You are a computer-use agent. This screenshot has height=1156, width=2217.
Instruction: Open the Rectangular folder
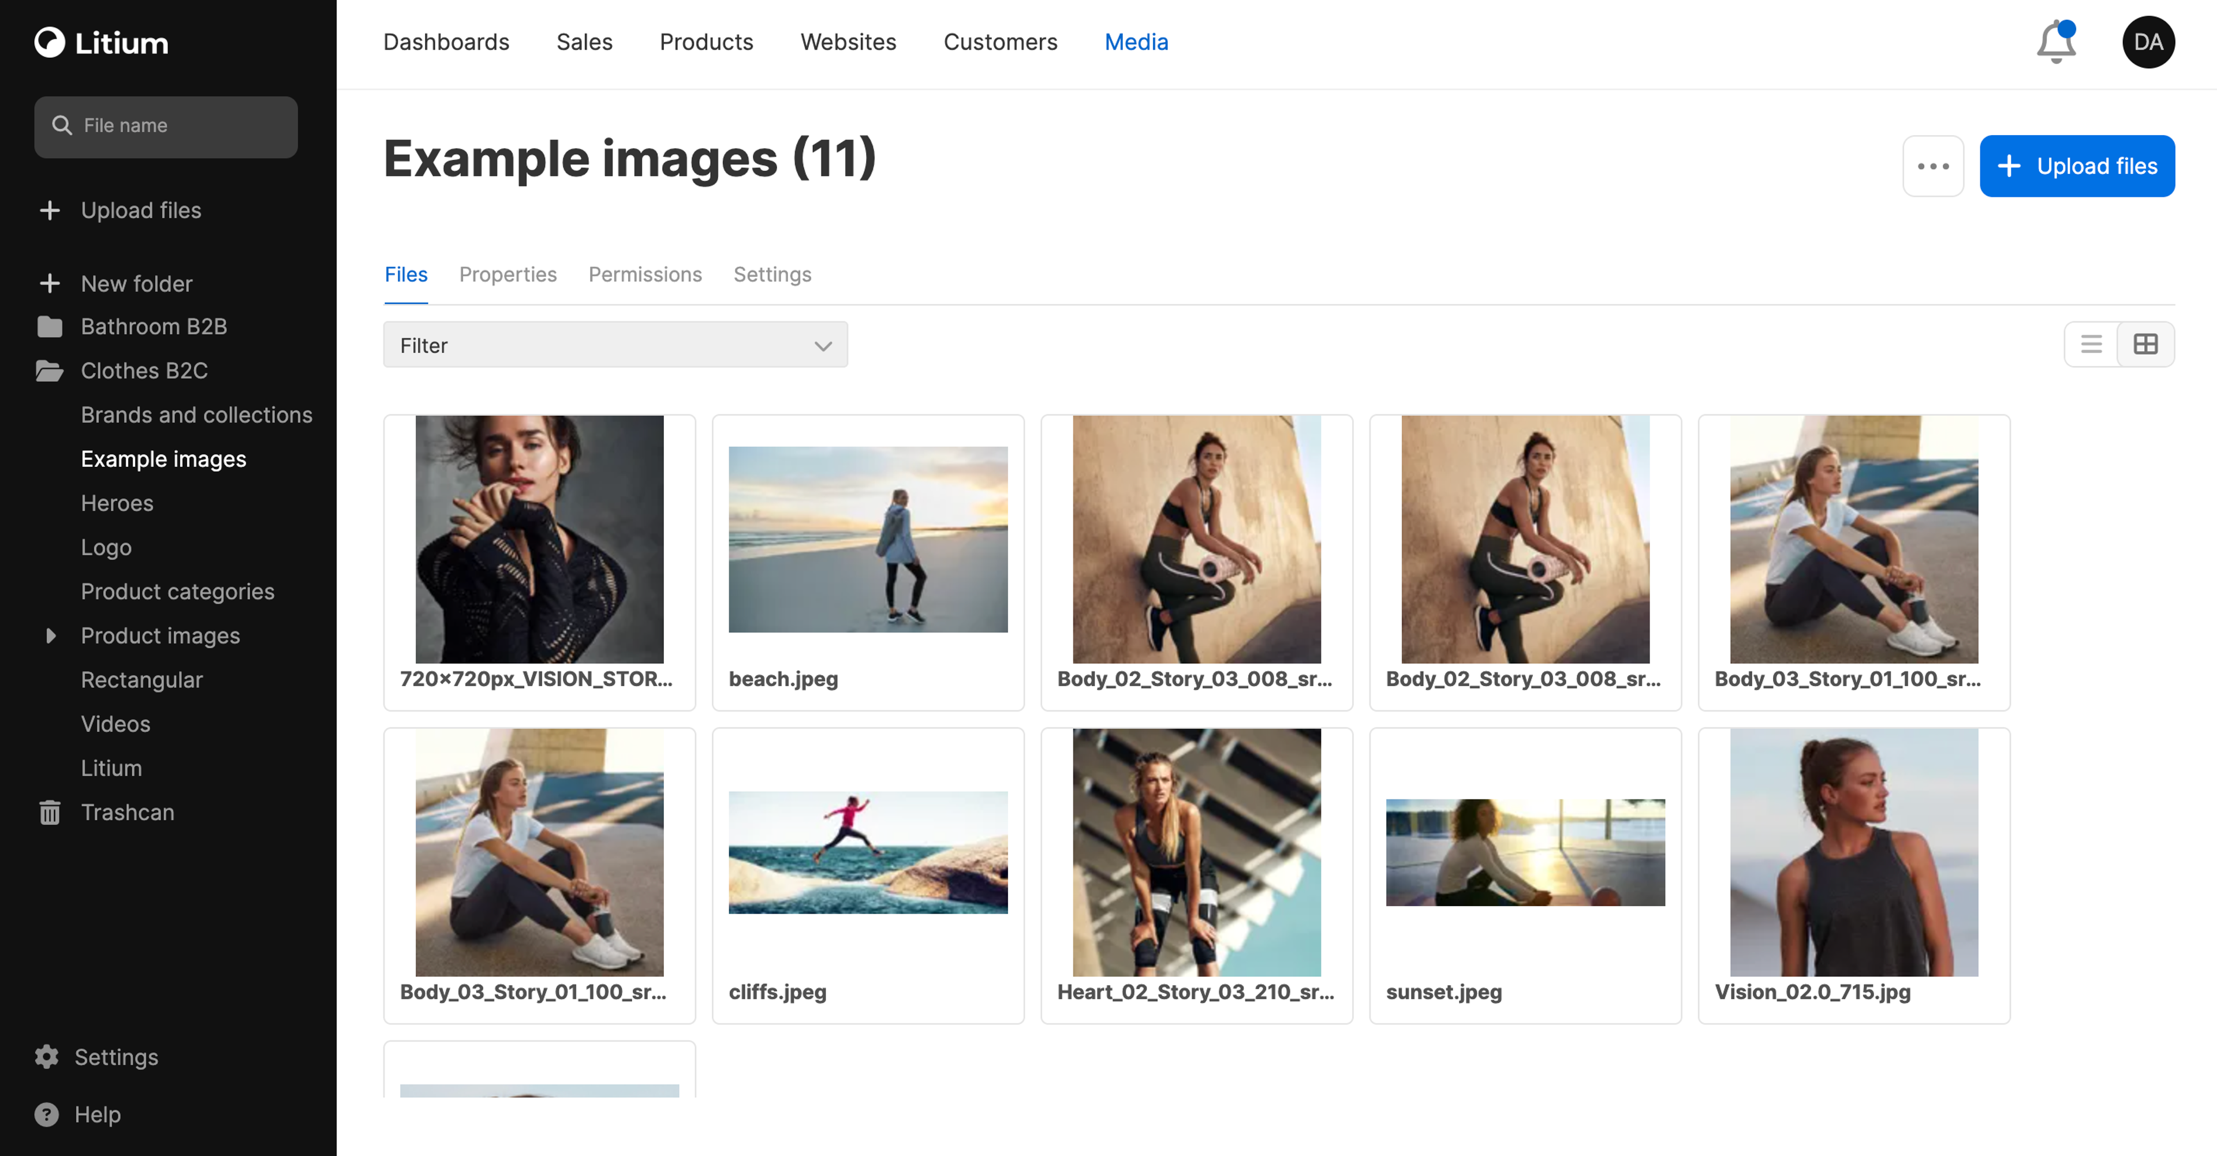(142, 679)
